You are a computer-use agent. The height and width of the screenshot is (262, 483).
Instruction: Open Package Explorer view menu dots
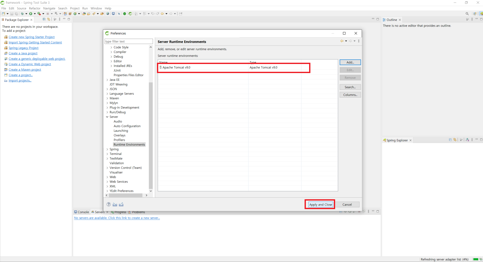[x=60, y=19]
